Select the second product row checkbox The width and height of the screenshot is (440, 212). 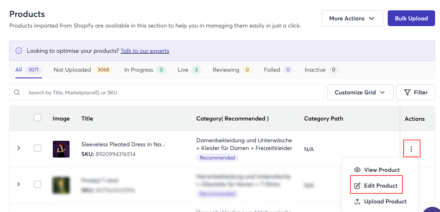click(37, 184)
